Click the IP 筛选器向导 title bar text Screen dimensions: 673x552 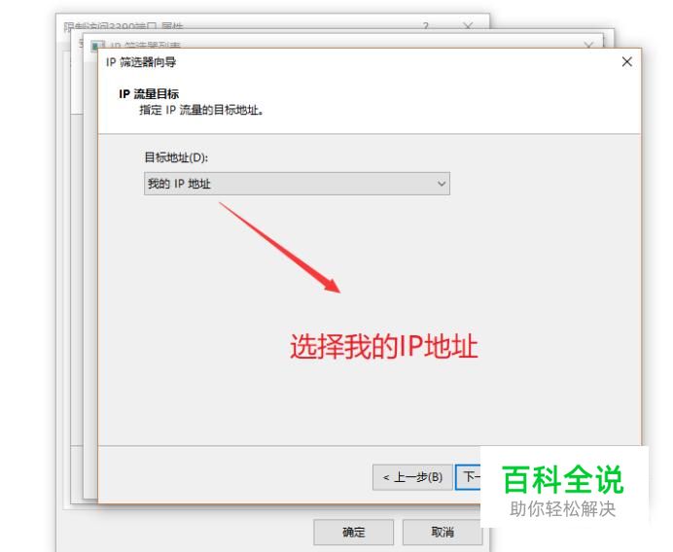click(x=141, y=62)
